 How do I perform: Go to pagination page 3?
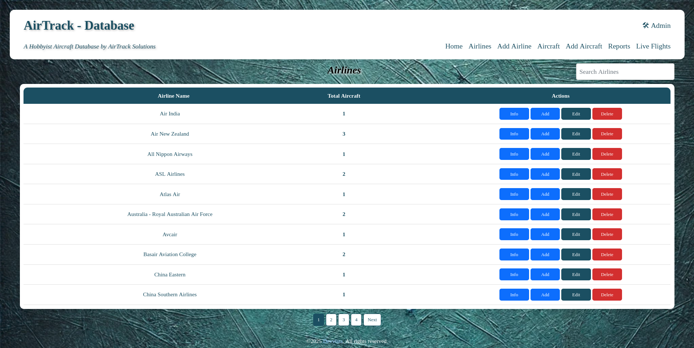344,320
